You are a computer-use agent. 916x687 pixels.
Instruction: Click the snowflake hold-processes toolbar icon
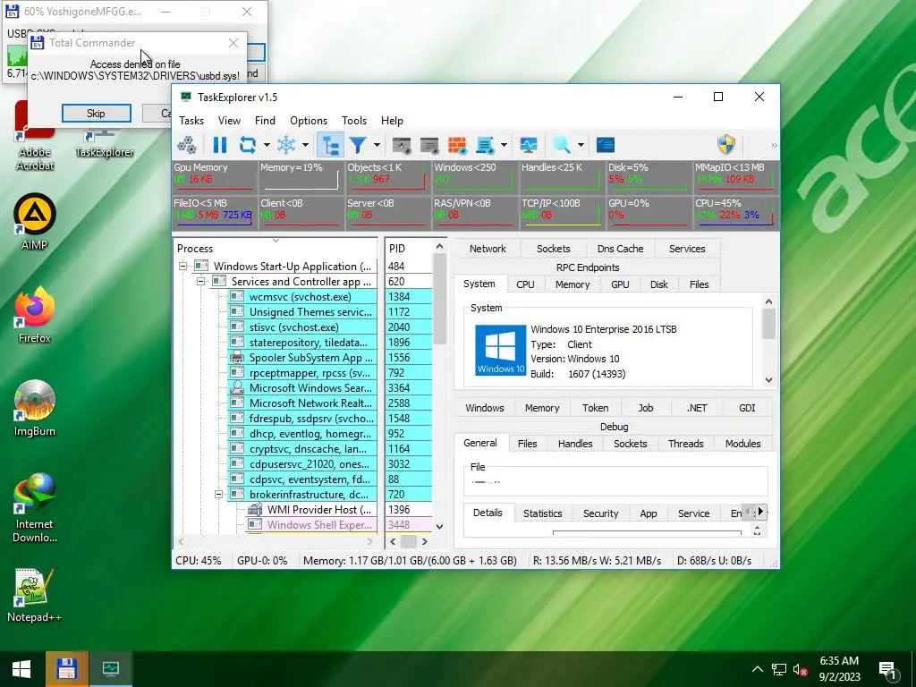pyautogui.click(x=286, y=145)
